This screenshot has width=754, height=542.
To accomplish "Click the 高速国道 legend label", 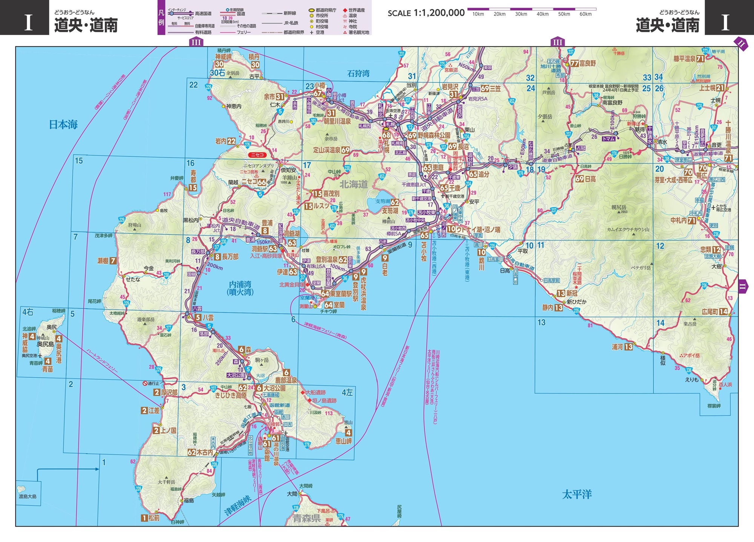I will click(203, 14).
